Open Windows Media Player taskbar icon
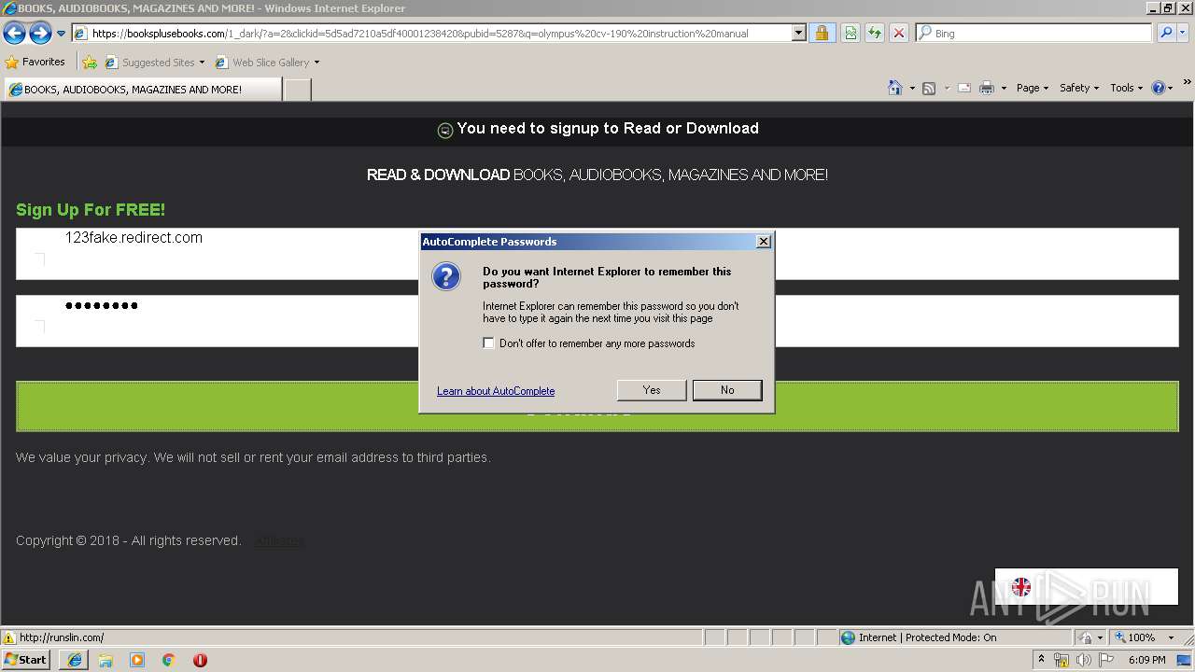The height and width of the screenshot is (672, 1195). 137,660
